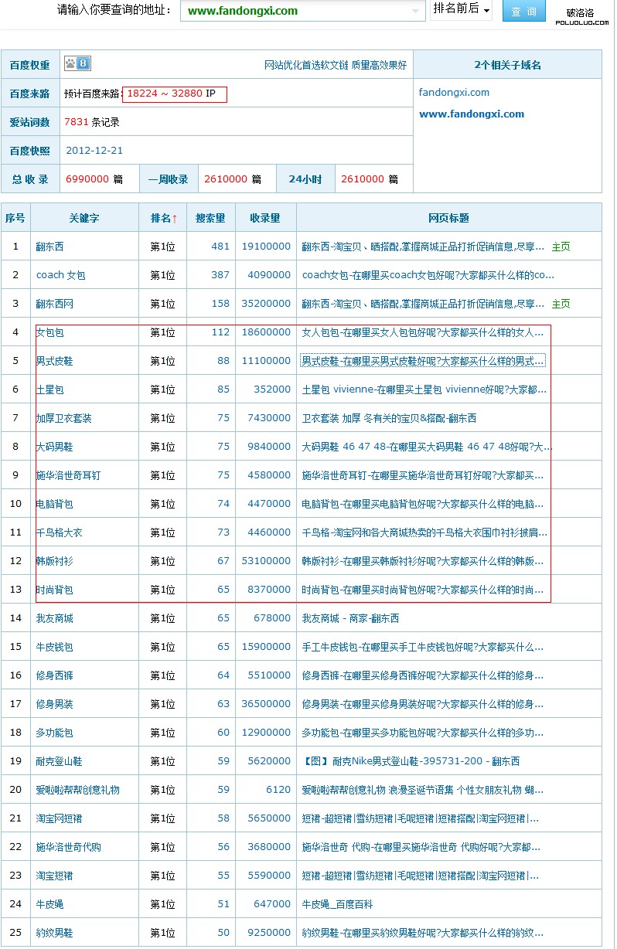
Task: Click the 收录量 column header
Action: coord(265,219)
